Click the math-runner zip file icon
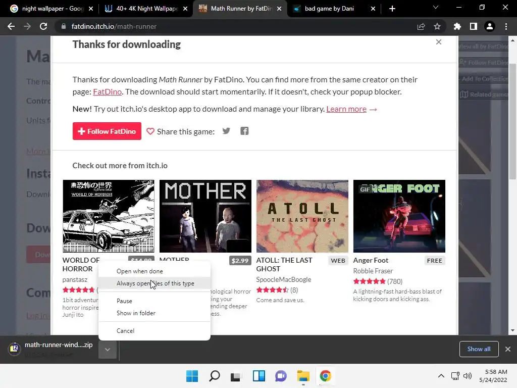The image size is (517, 388). pos(14,348)
